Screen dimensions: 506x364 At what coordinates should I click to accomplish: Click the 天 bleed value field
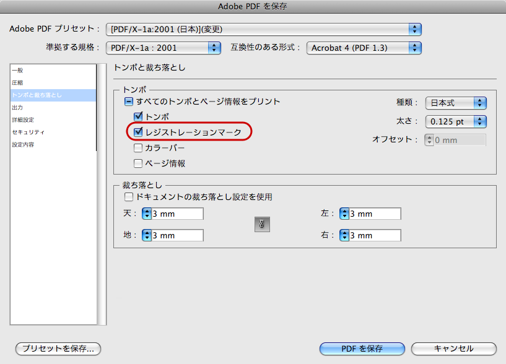178,214
